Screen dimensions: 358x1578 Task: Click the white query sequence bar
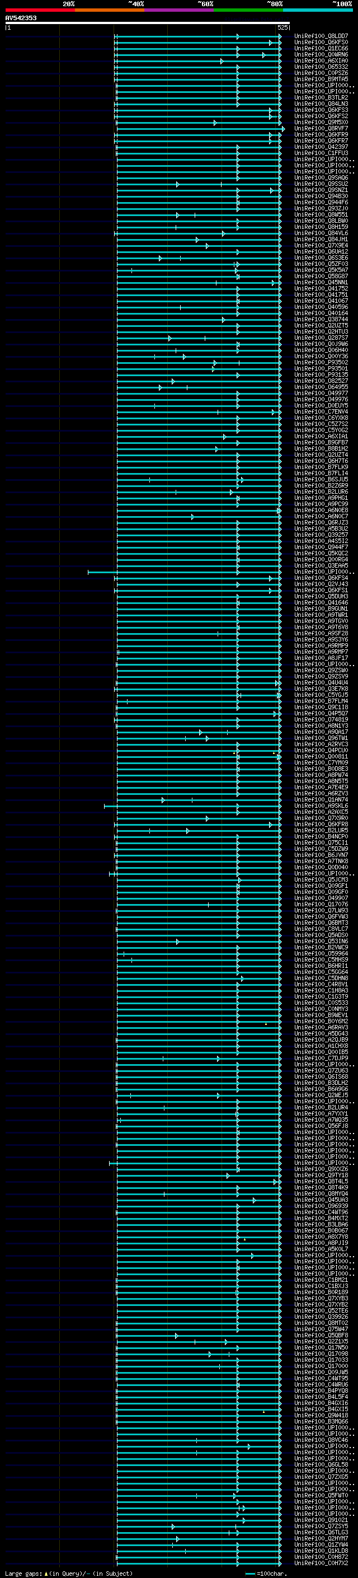coord(148,22)
